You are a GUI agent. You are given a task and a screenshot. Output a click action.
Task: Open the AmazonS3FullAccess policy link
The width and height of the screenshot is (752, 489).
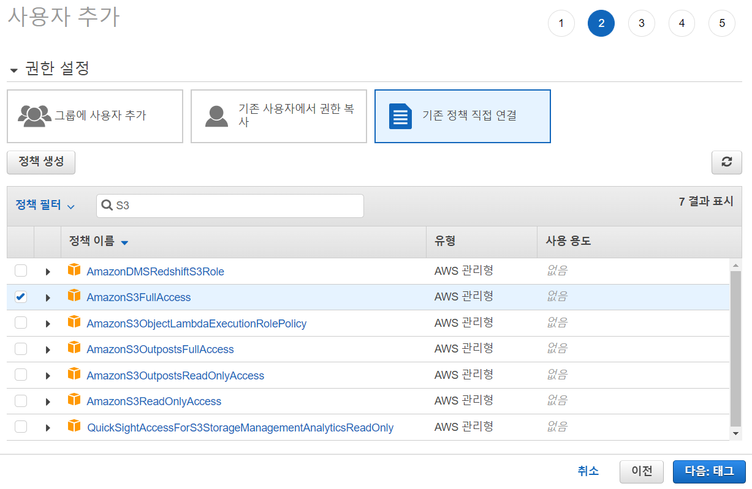pyautogui.click(x=139, y=297)
